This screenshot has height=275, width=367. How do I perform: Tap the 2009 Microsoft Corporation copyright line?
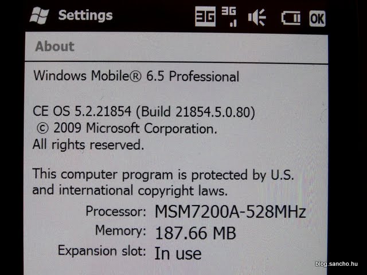[127, 128]
